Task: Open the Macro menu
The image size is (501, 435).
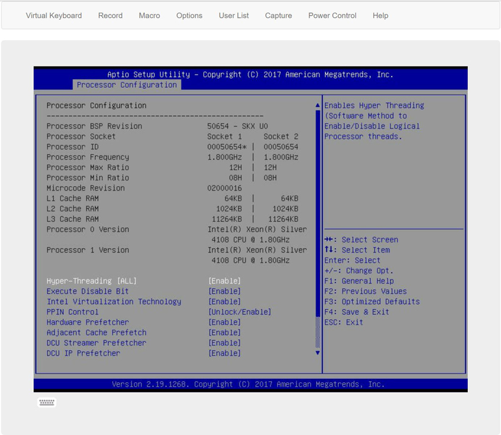Action: [x=149, y=16]
